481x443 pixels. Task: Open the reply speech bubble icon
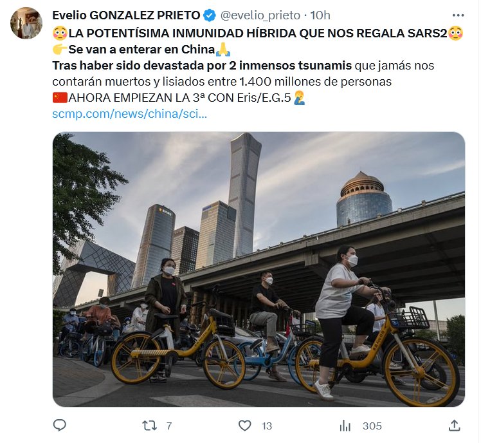point(60,426)
